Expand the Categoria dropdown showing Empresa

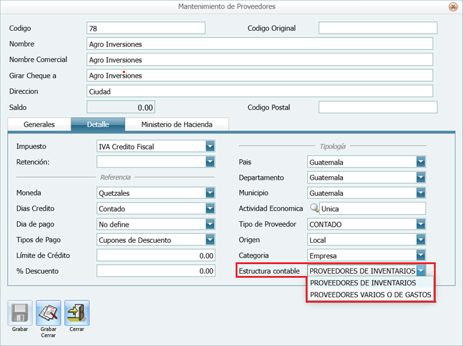pyautogui.click(x=421, y=255)
